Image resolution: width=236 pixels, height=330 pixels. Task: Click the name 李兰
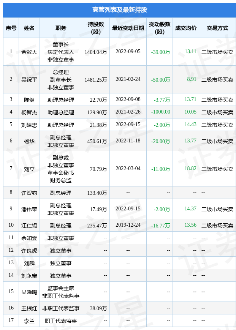tap(29, 321)
